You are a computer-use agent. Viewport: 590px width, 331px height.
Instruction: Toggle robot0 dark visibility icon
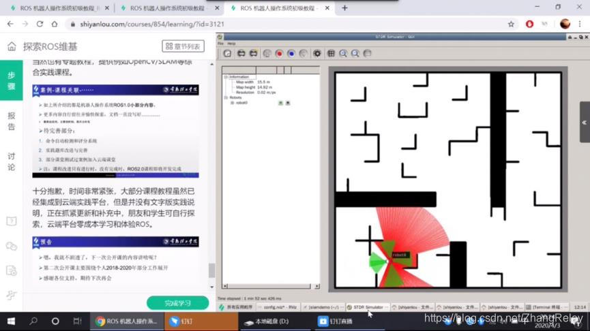(288, 103)
